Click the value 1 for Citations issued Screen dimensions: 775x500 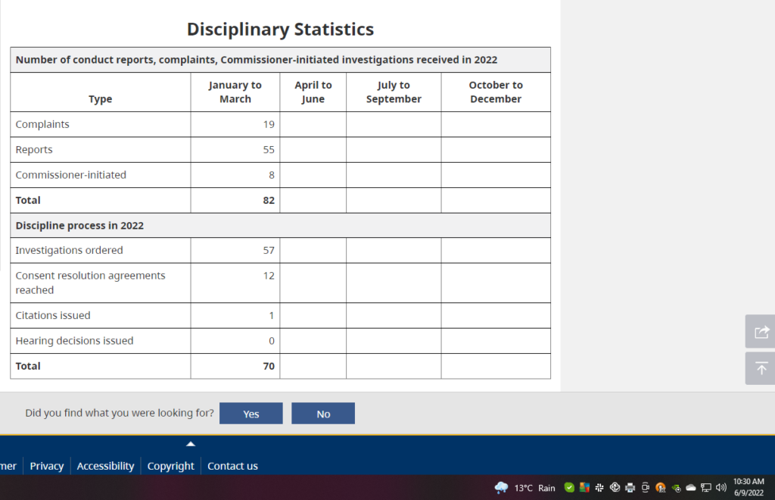point(272,315)
